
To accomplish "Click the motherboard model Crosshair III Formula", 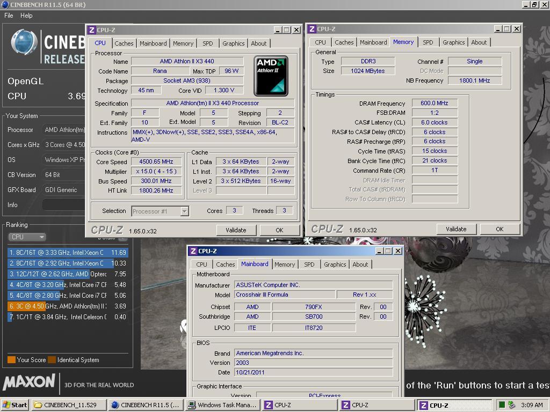I will point(285,295).
